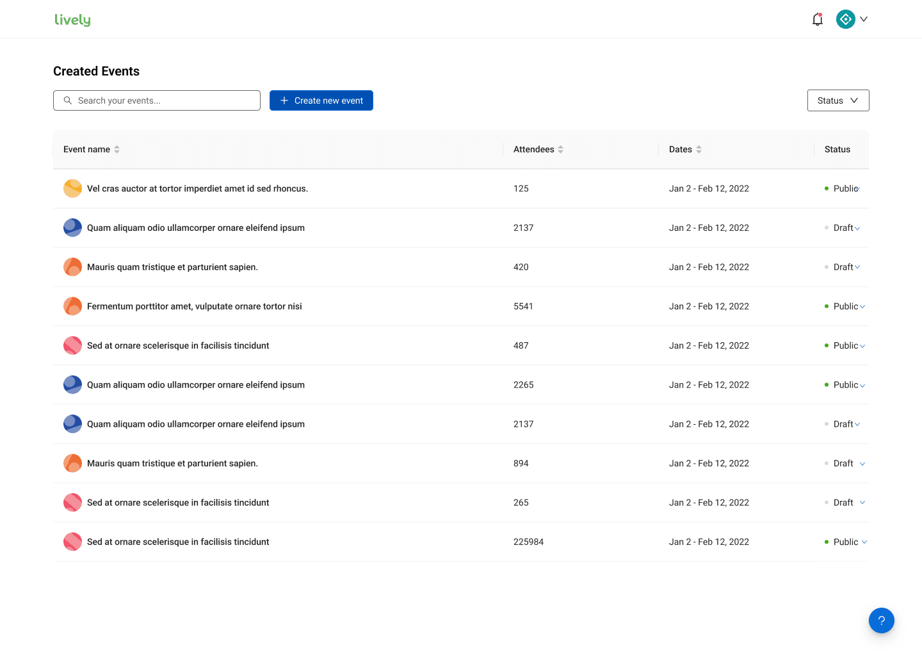Open event 'Fermentum porttitor amet, vulputate ornare'
Screen dimensions: 922x655
coord(194,306)
